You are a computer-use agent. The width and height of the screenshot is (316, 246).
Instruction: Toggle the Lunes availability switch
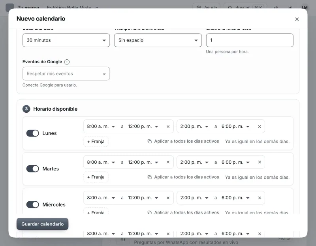click(x=33, y=133)
